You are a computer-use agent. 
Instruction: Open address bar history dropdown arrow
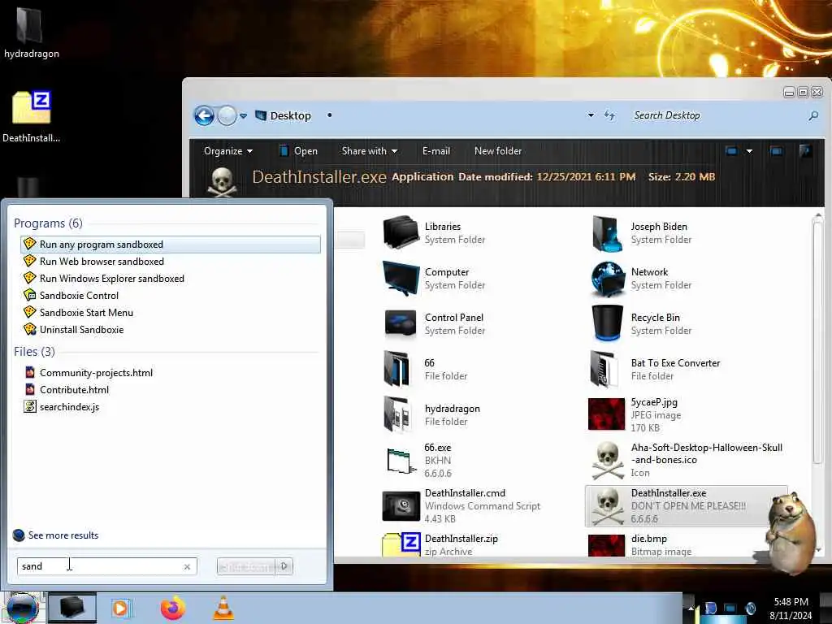click(x=591, y=115)
